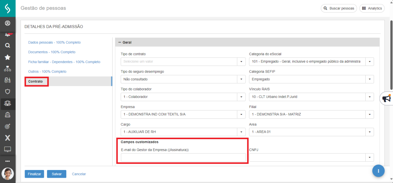Viewport: 393px width, 183px height.
Task: Click the Senior logo icon in sidebar
Action: coord(7,8)
